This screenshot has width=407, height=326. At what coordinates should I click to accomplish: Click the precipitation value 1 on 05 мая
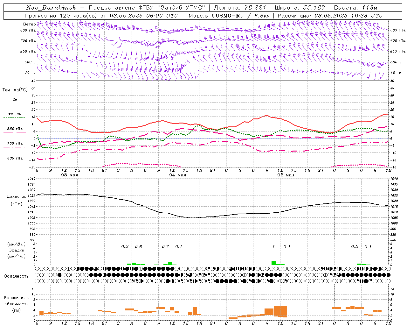pos(273,246)
